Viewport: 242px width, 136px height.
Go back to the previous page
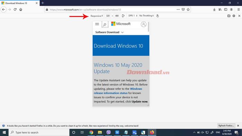[3, 9]
